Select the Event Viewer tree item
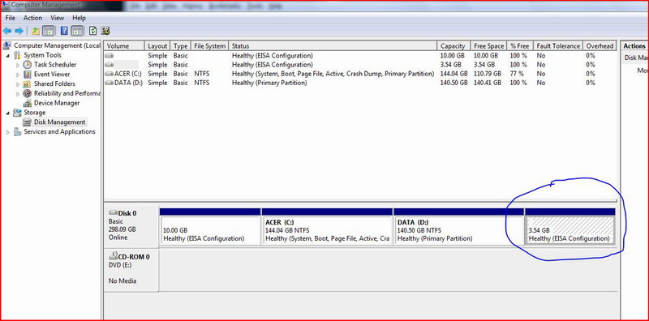 52,74
